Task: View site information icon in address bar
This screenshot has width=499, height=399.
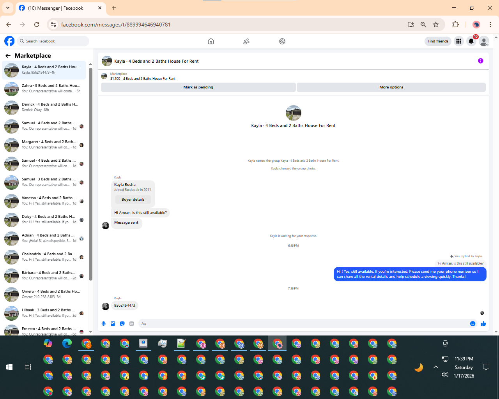Action: click(x=54, y=25)
